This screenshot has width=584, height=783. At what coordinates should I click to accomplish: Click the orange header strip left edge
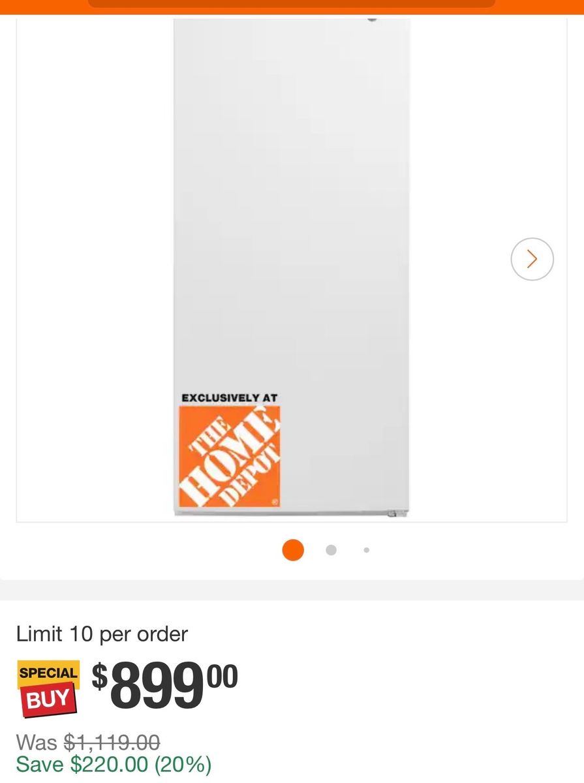pos(39,7)
